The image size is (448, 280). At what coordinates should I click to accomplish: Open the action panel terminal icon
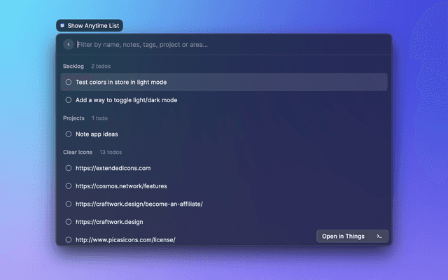(x=379, y=237)
